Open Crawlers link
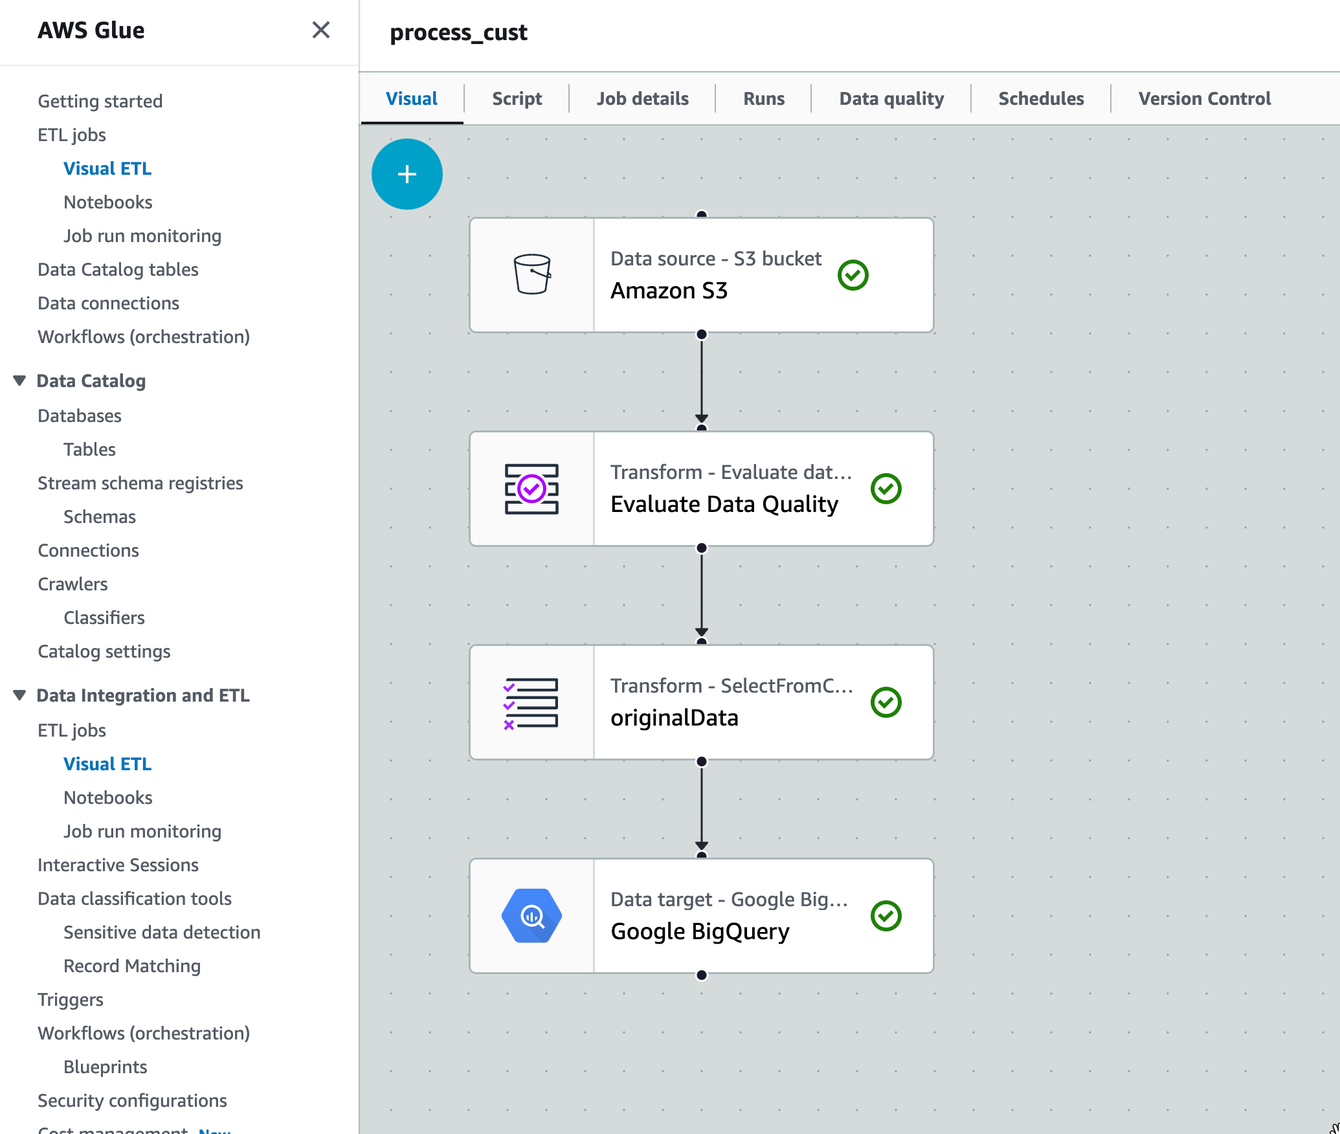Viewport: 1340px width, 1134px height. pos(73,584)
